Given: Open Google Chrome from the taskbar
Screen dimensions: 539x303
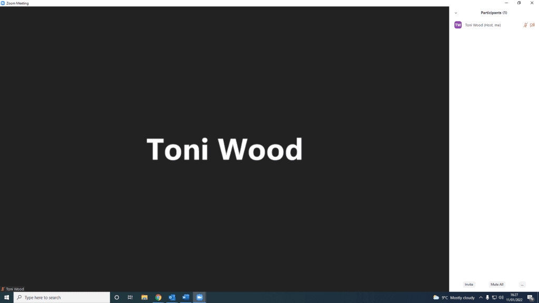Looking at the screenshot, I should click(158, 297).
